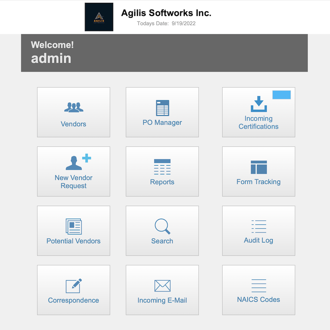This screenshot has height=330, width=330.
Task: Select the Correspondence pencil-and-note icon
Action: tap(73, 286)
